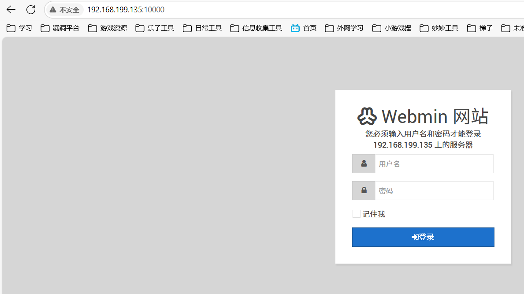
Task: Open the 游戏资源 bookmark folder
Action: coord(107,28)
